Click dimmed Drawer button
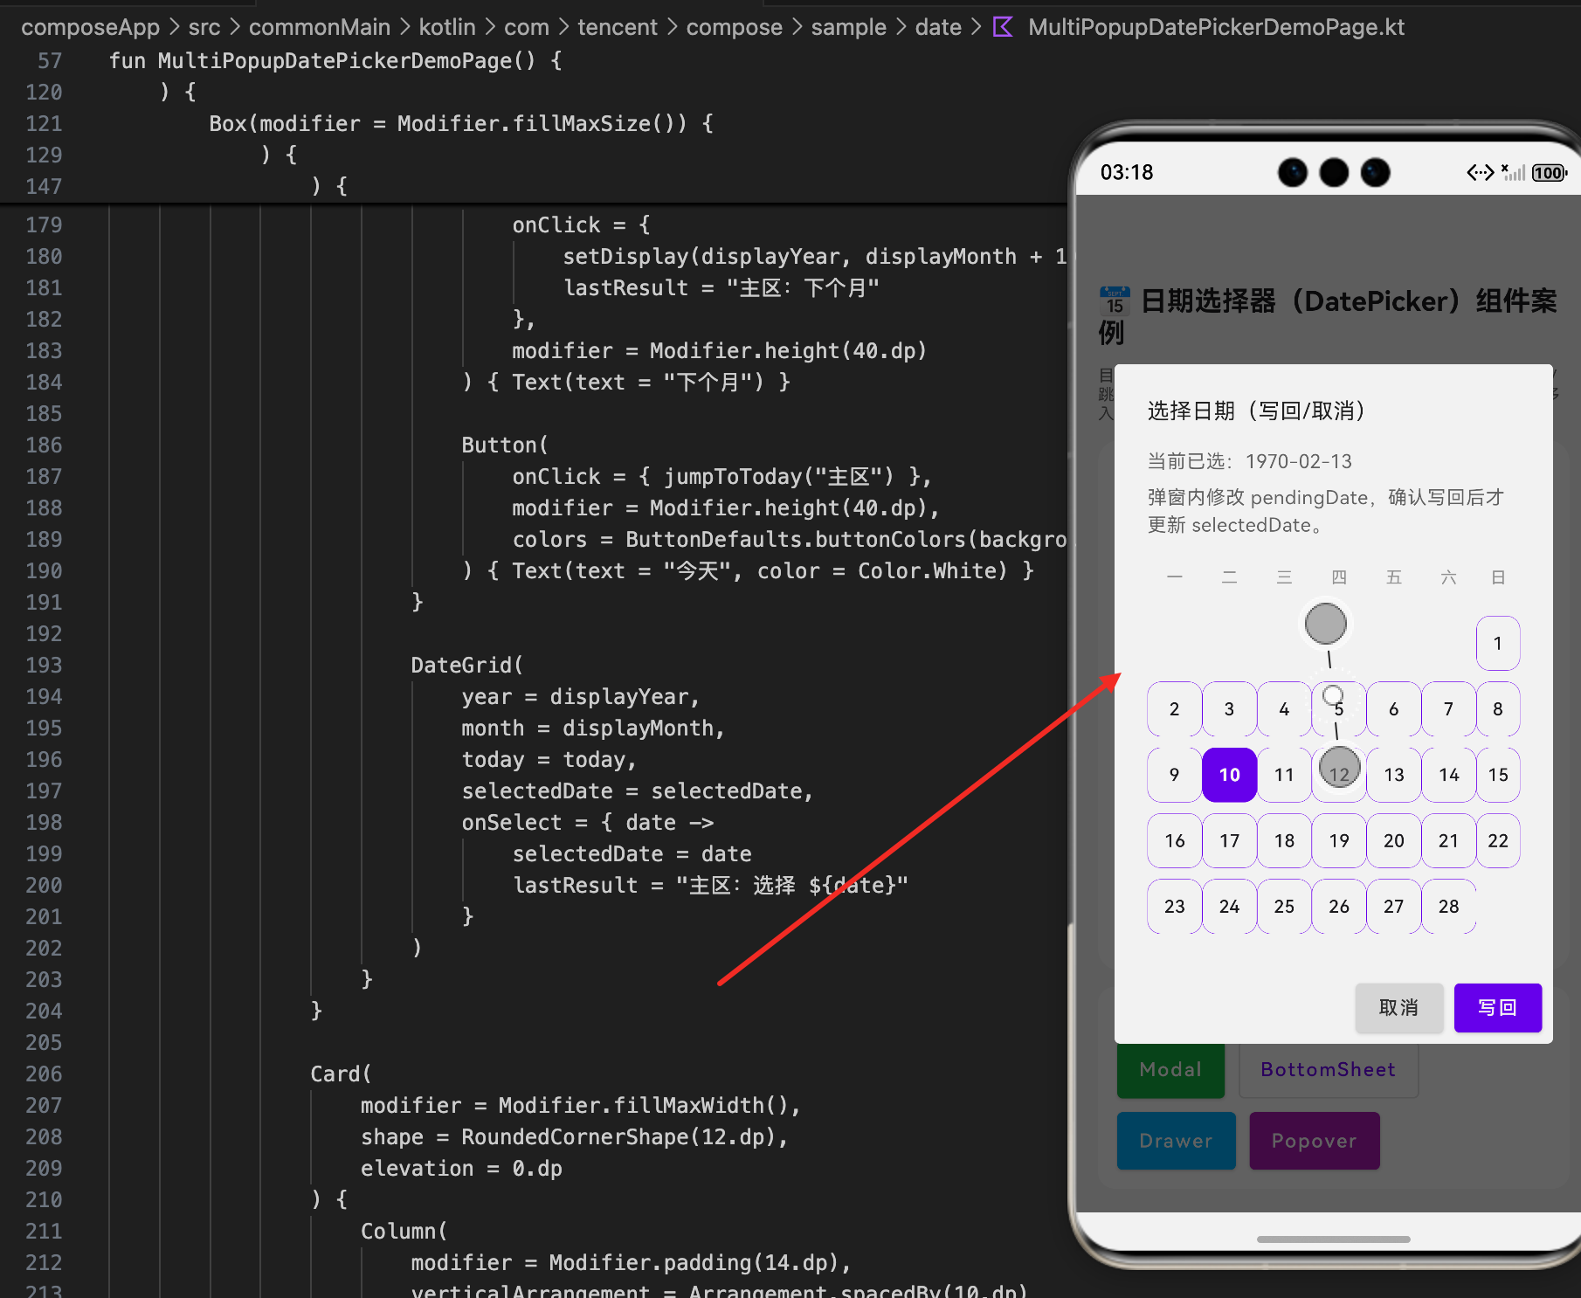1581x1298 pixels. [1176, 1141]
